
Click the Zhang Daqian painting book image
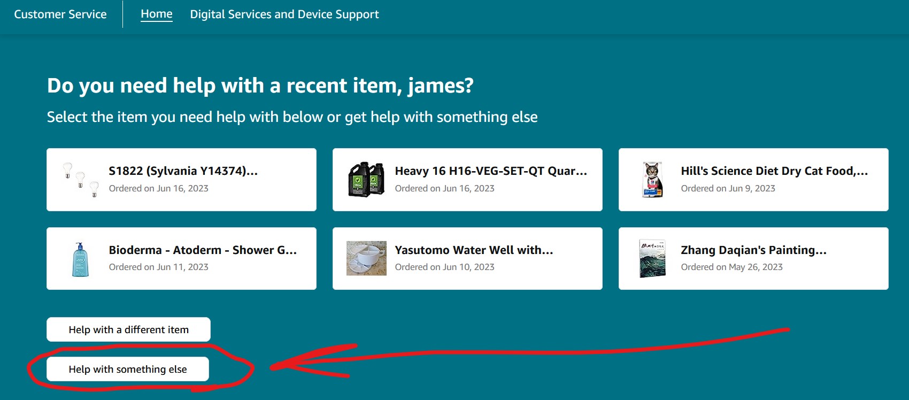[x=652, y=259]
